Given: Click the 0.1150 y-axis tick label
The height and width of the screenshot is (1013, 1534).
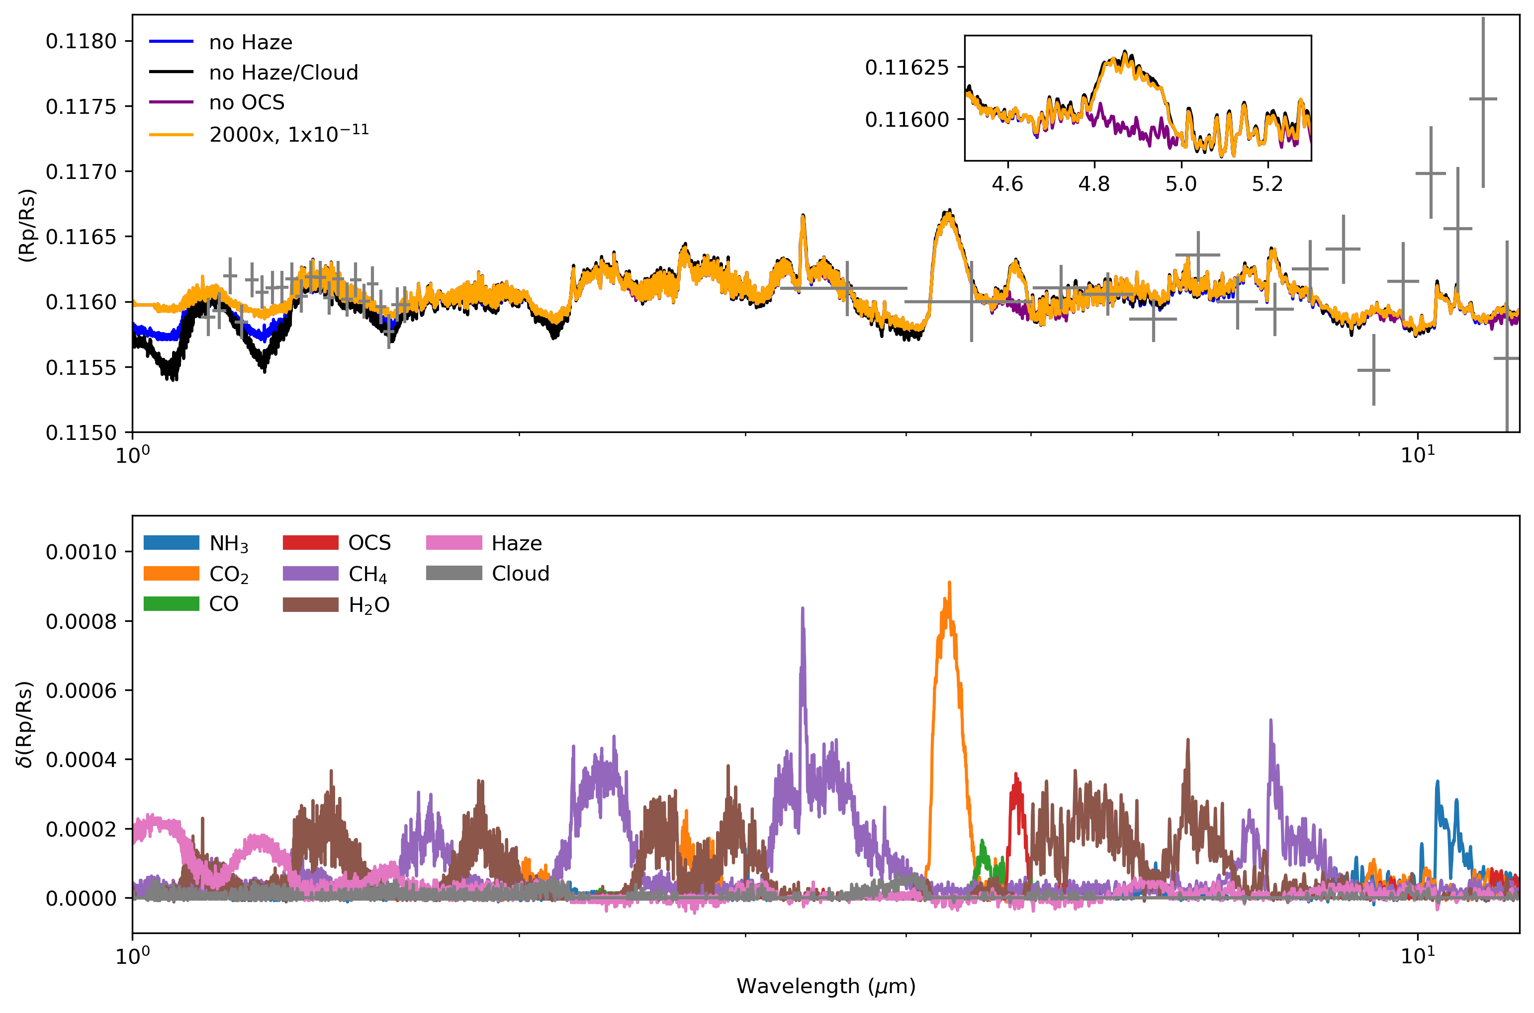Looking at the screenshot, I should [x=82, y=433].
